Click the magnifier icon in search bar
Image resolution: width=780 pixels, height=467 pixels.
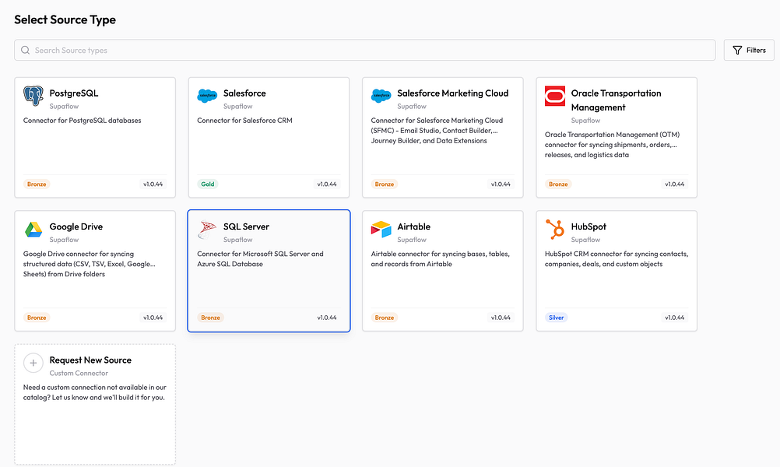(26, 51)
